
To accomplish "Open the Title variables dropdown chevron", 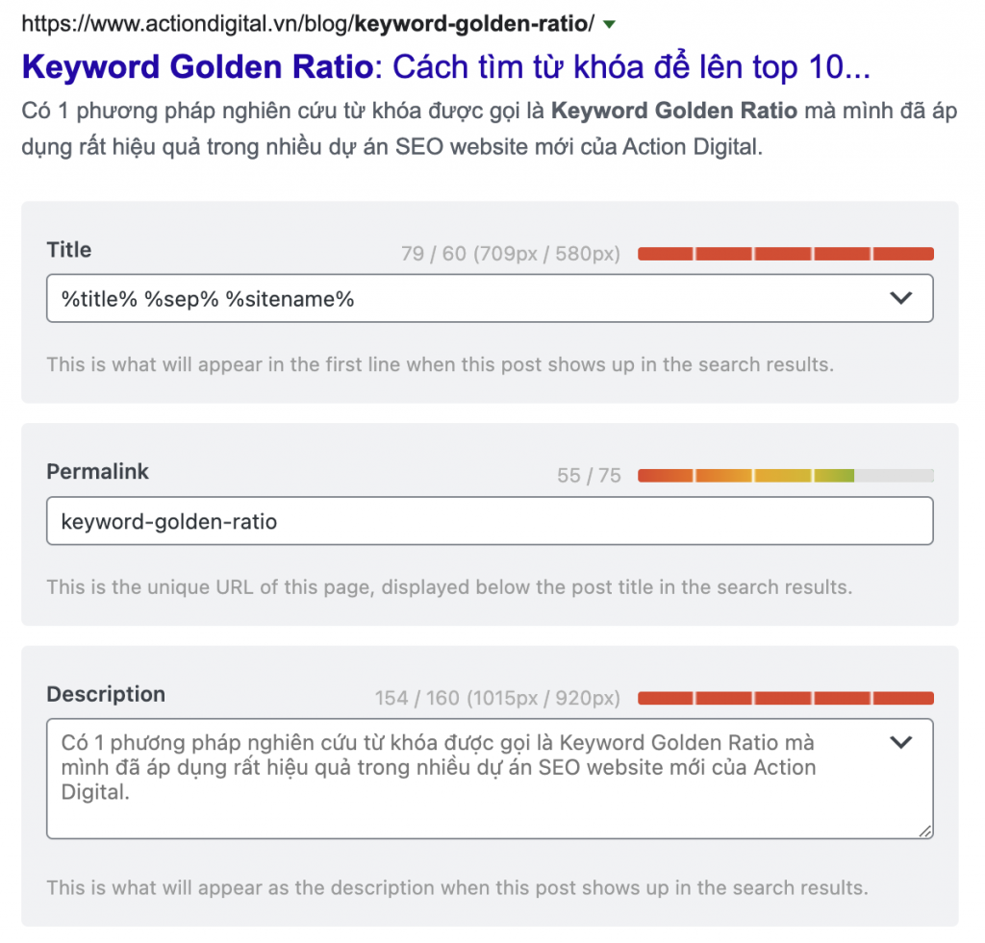I will [900, 298].
